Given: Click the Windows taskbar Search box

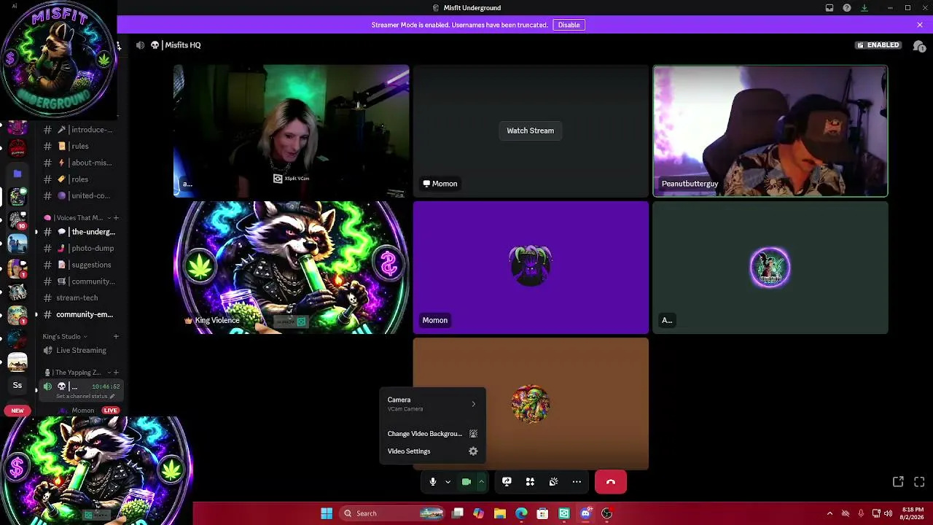Looking at the screenshot, I should tap(392, 513).
